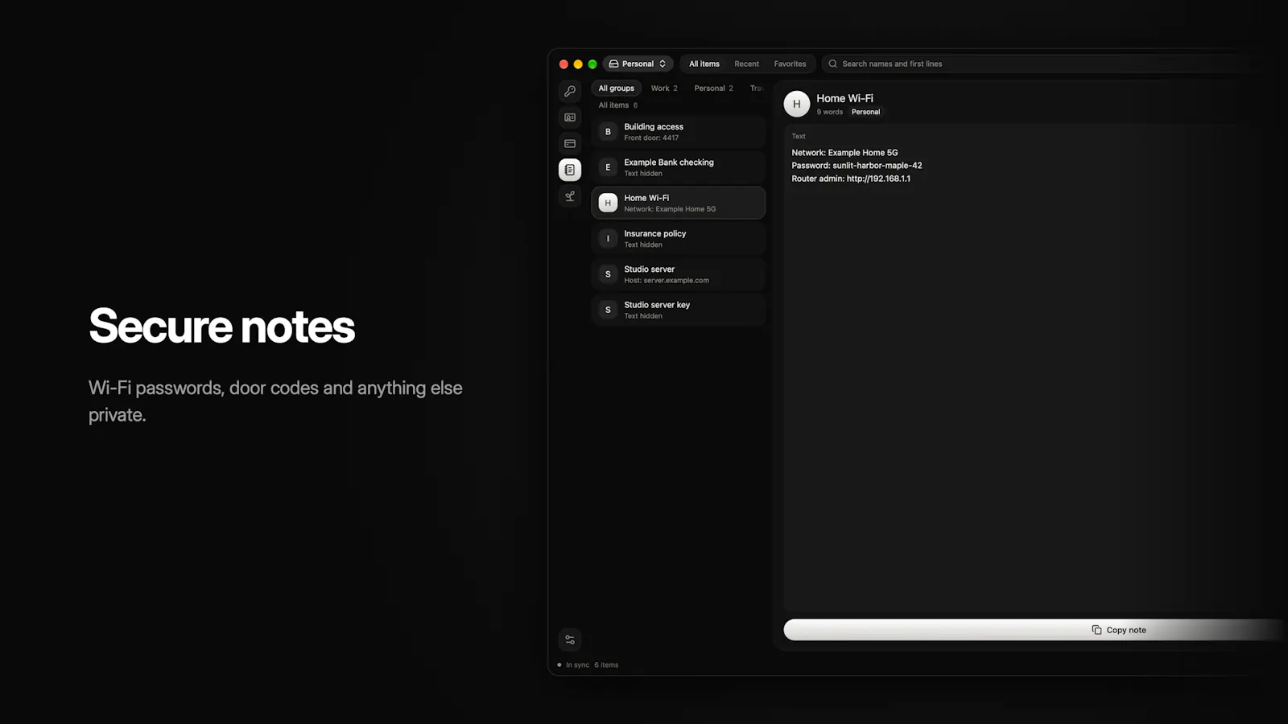Image resolution: width=1288 pixels, height=724 pixels.
Task: Open the Building access note
Action: click(x=678, y=132)
